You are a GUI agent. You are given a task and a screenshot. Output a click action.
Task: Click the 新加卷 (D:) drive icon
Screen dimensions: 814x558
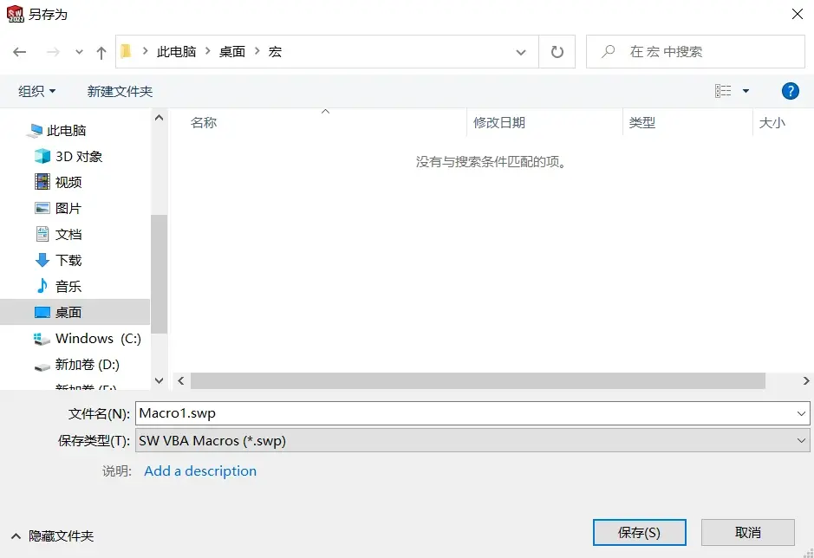42,367
